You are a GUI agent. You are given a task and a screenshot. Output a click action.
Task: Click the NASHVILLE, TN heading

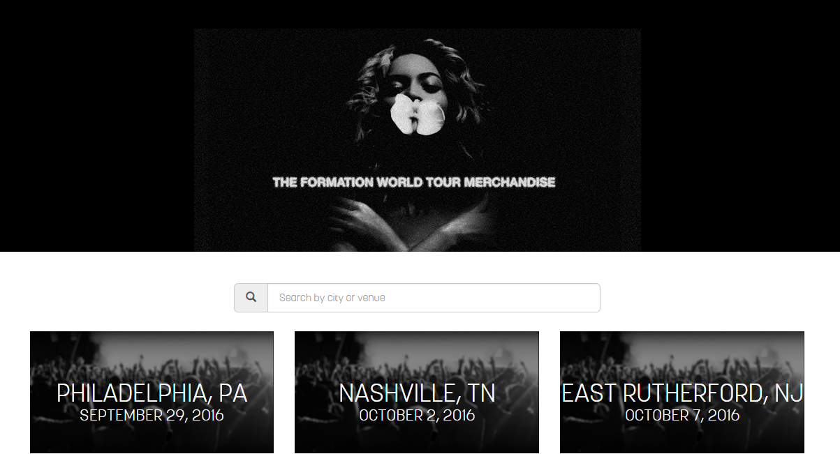click(417, 393)
